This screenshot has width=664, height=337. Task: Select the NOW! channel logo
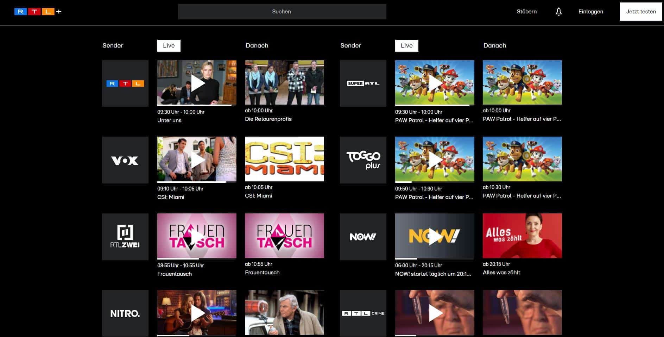coord(363,237)
